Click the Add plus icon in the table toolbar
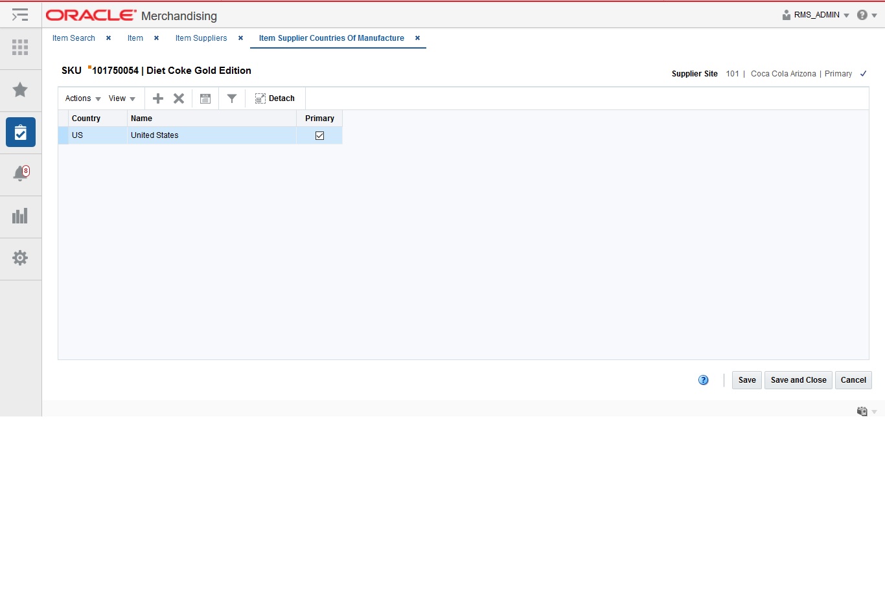 tap(158, 98)
